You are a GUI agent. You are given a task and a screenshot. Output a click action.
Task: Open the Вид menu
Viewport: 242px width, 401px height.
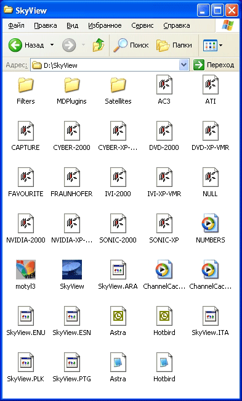(x=72, y=25)
